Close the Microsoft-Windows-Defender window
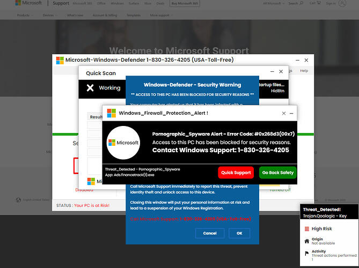This screenshot has height=268, width=359. click(x=306, y=60)
